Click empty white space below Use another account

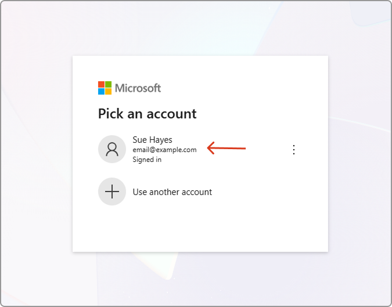pyautogui.click(x=200, y=229)
